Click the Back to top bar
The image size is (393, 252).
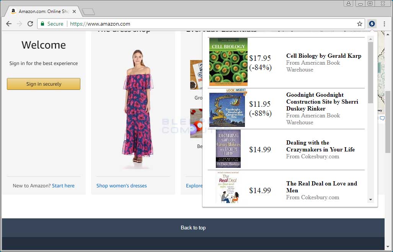(x=193, y=228)
